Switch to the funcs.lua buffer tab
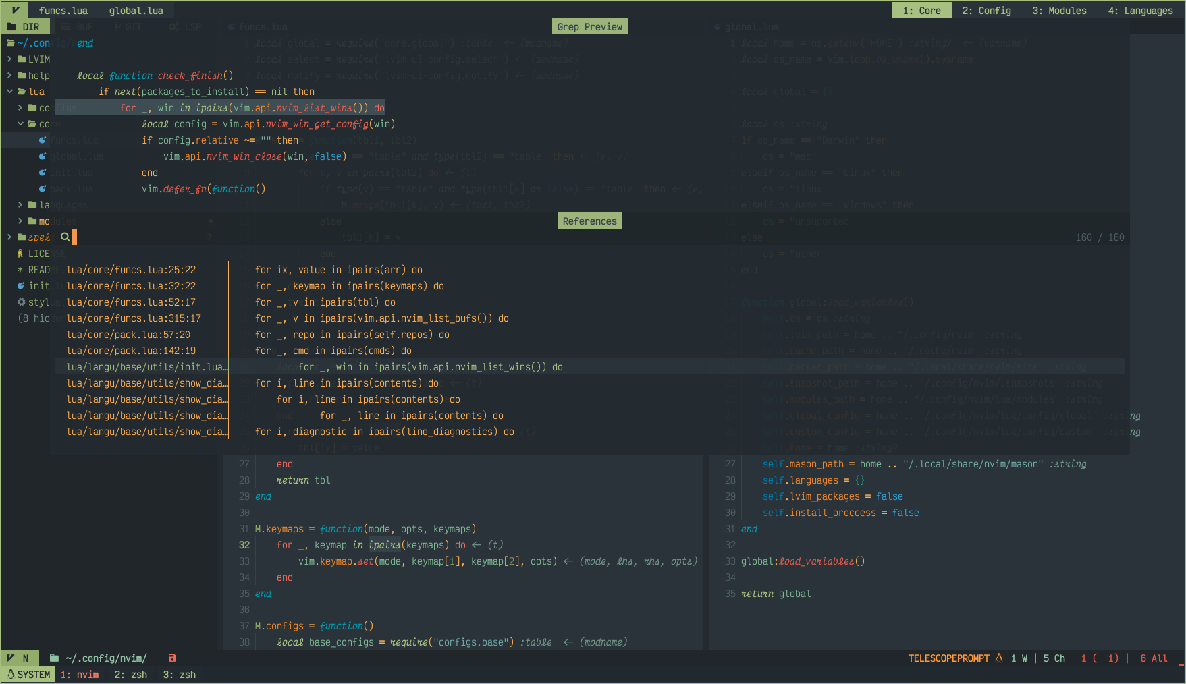The width and height of the screenshot is (1186, 684). (63, 11)
